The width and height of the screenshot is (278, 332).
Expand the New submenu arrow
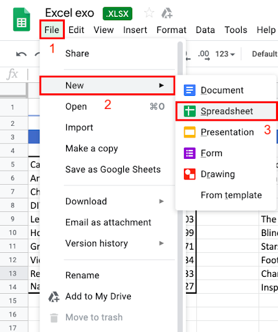[161, 86]
